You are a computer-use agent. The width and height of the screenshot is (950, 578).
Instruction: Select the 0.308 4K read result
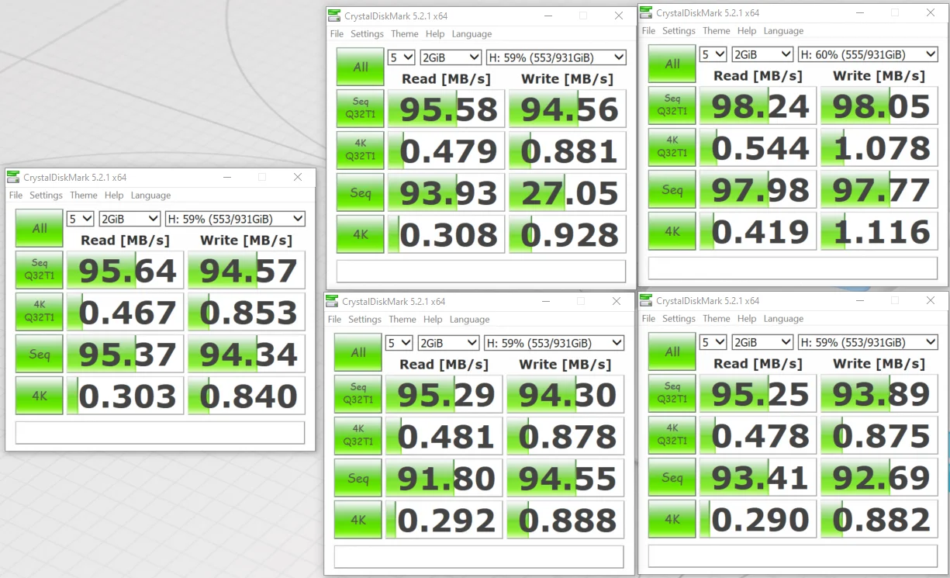click(x=447, y=234)
